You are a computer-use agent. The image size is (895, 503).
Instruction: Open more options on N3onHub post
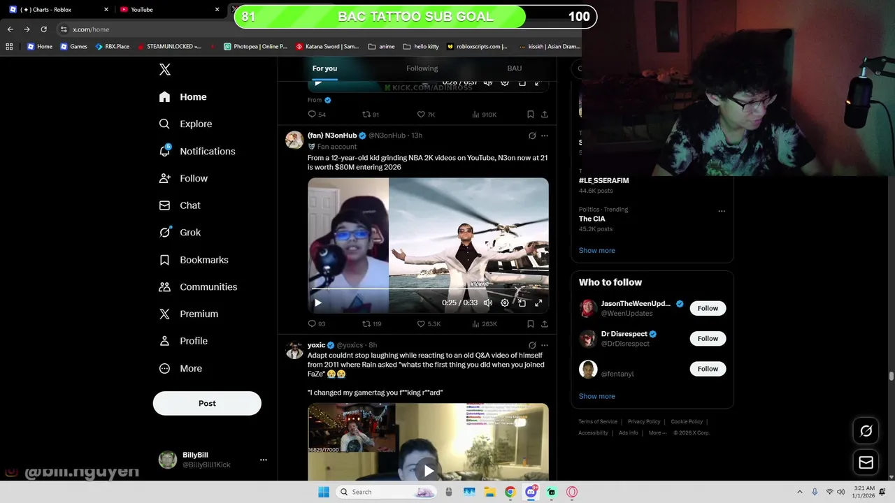(x=545, y=136)
